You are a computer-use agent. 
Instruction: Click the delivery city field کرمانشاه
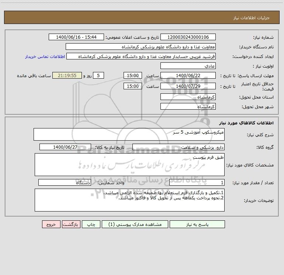[188, 106]
